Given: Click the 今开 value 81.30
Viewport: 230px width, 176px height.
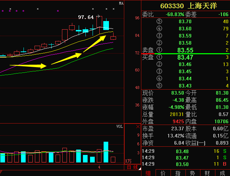Looking at the screenshot, I should coord(222,93).
